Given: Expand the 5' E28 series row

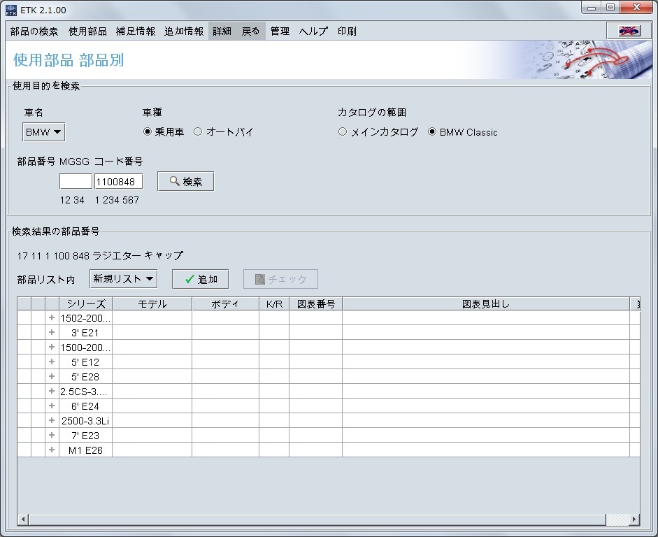Looking at the screenshot, I should tap(52, 376).
